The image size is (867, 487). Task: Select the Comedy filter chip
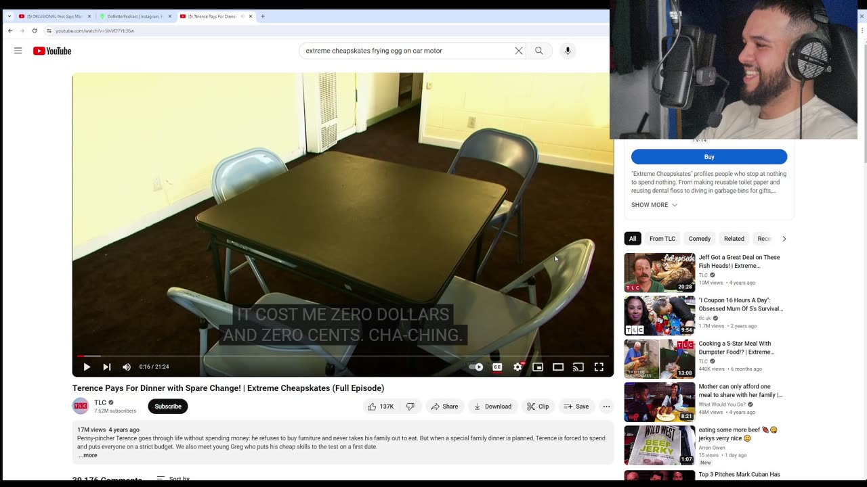pos(700,239)
